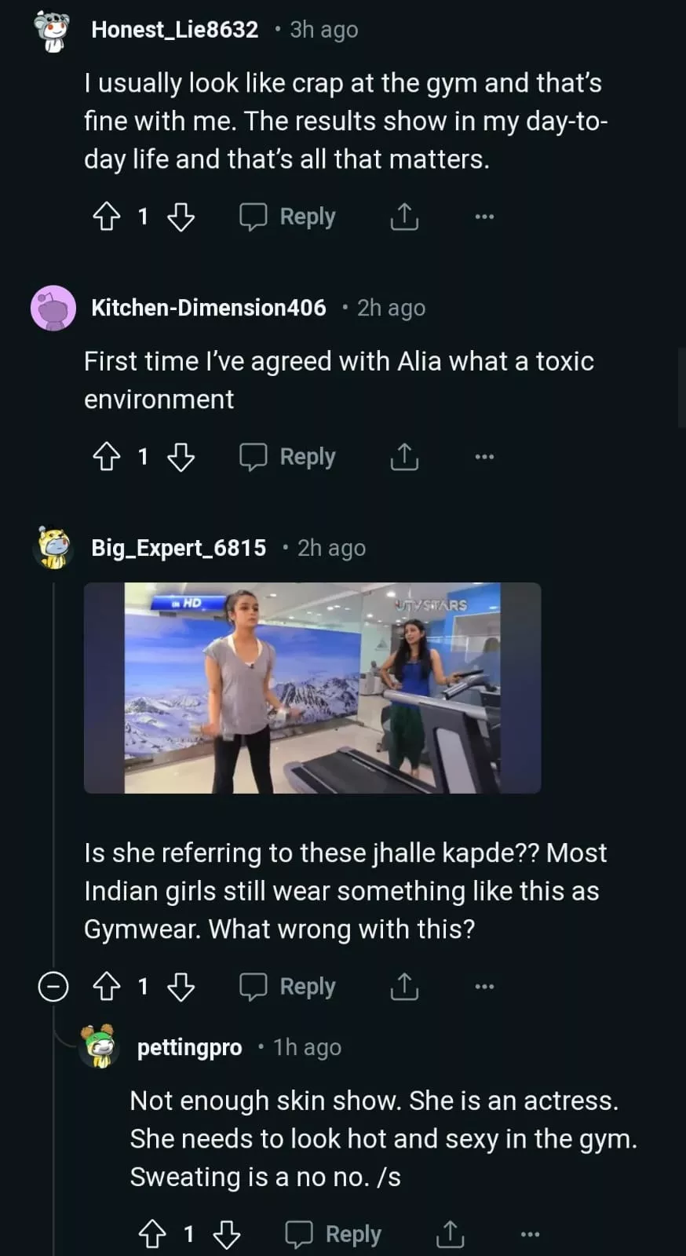Upvote Honest_Lie8632's comment
686x1256 pixels.
(x=107, y=217)
